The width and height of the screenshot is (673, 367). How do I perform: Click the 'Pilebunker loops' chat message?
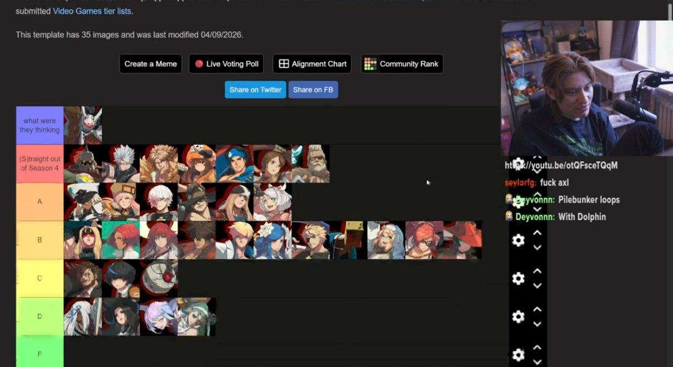[589, 199]
